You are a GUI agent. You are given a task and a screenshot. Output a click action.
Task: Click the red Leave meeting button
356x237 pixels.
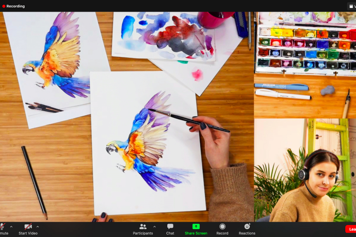351,229
